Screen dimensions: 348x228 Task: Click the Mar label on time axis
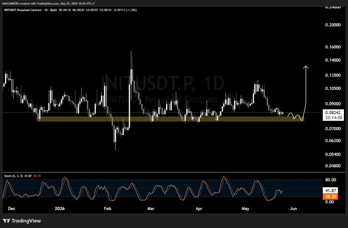tap(151, 208)
